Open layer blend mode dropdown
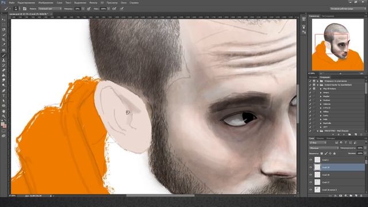Viewport: 368px width, 207px height. [324, 148]
